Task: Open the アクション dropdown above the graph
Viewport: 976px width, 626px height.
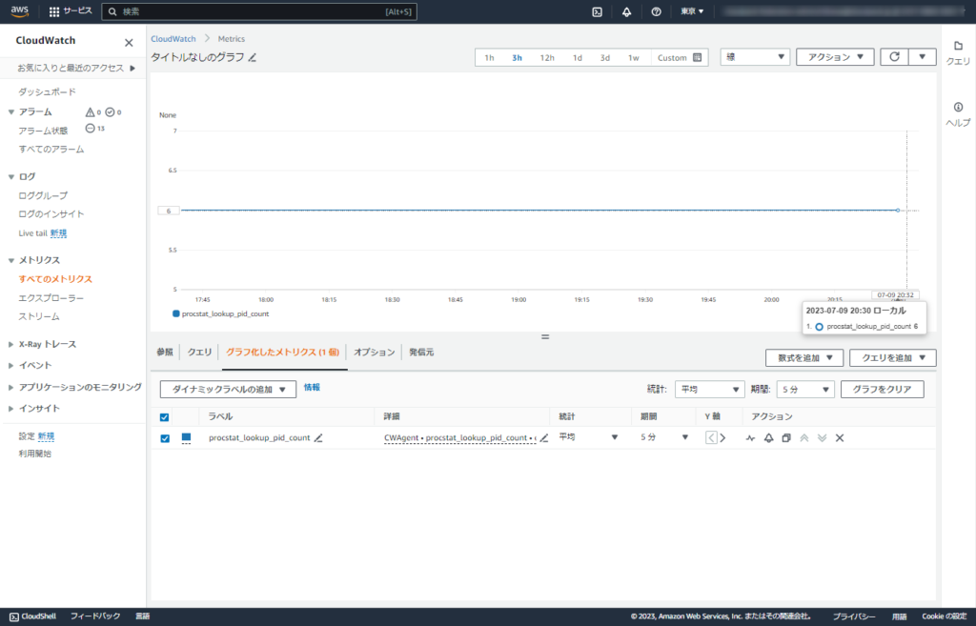Action: point(835,56)
